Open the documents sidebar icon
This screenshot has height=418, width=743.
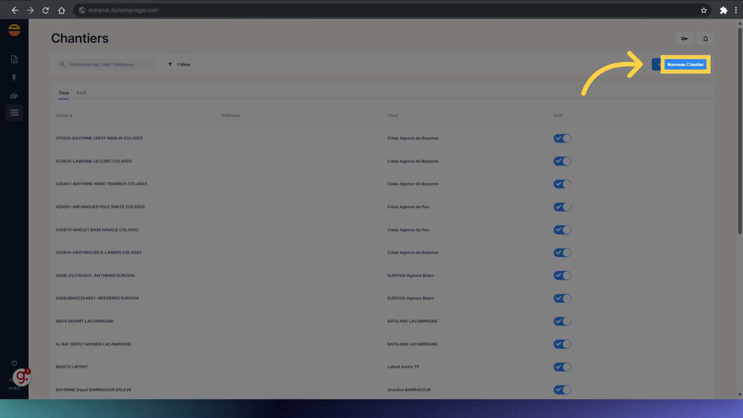pyautogui.click(x=14, y=59)
